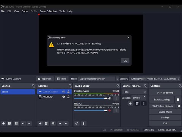Open Settings from Controls panel

pos(165,118)
